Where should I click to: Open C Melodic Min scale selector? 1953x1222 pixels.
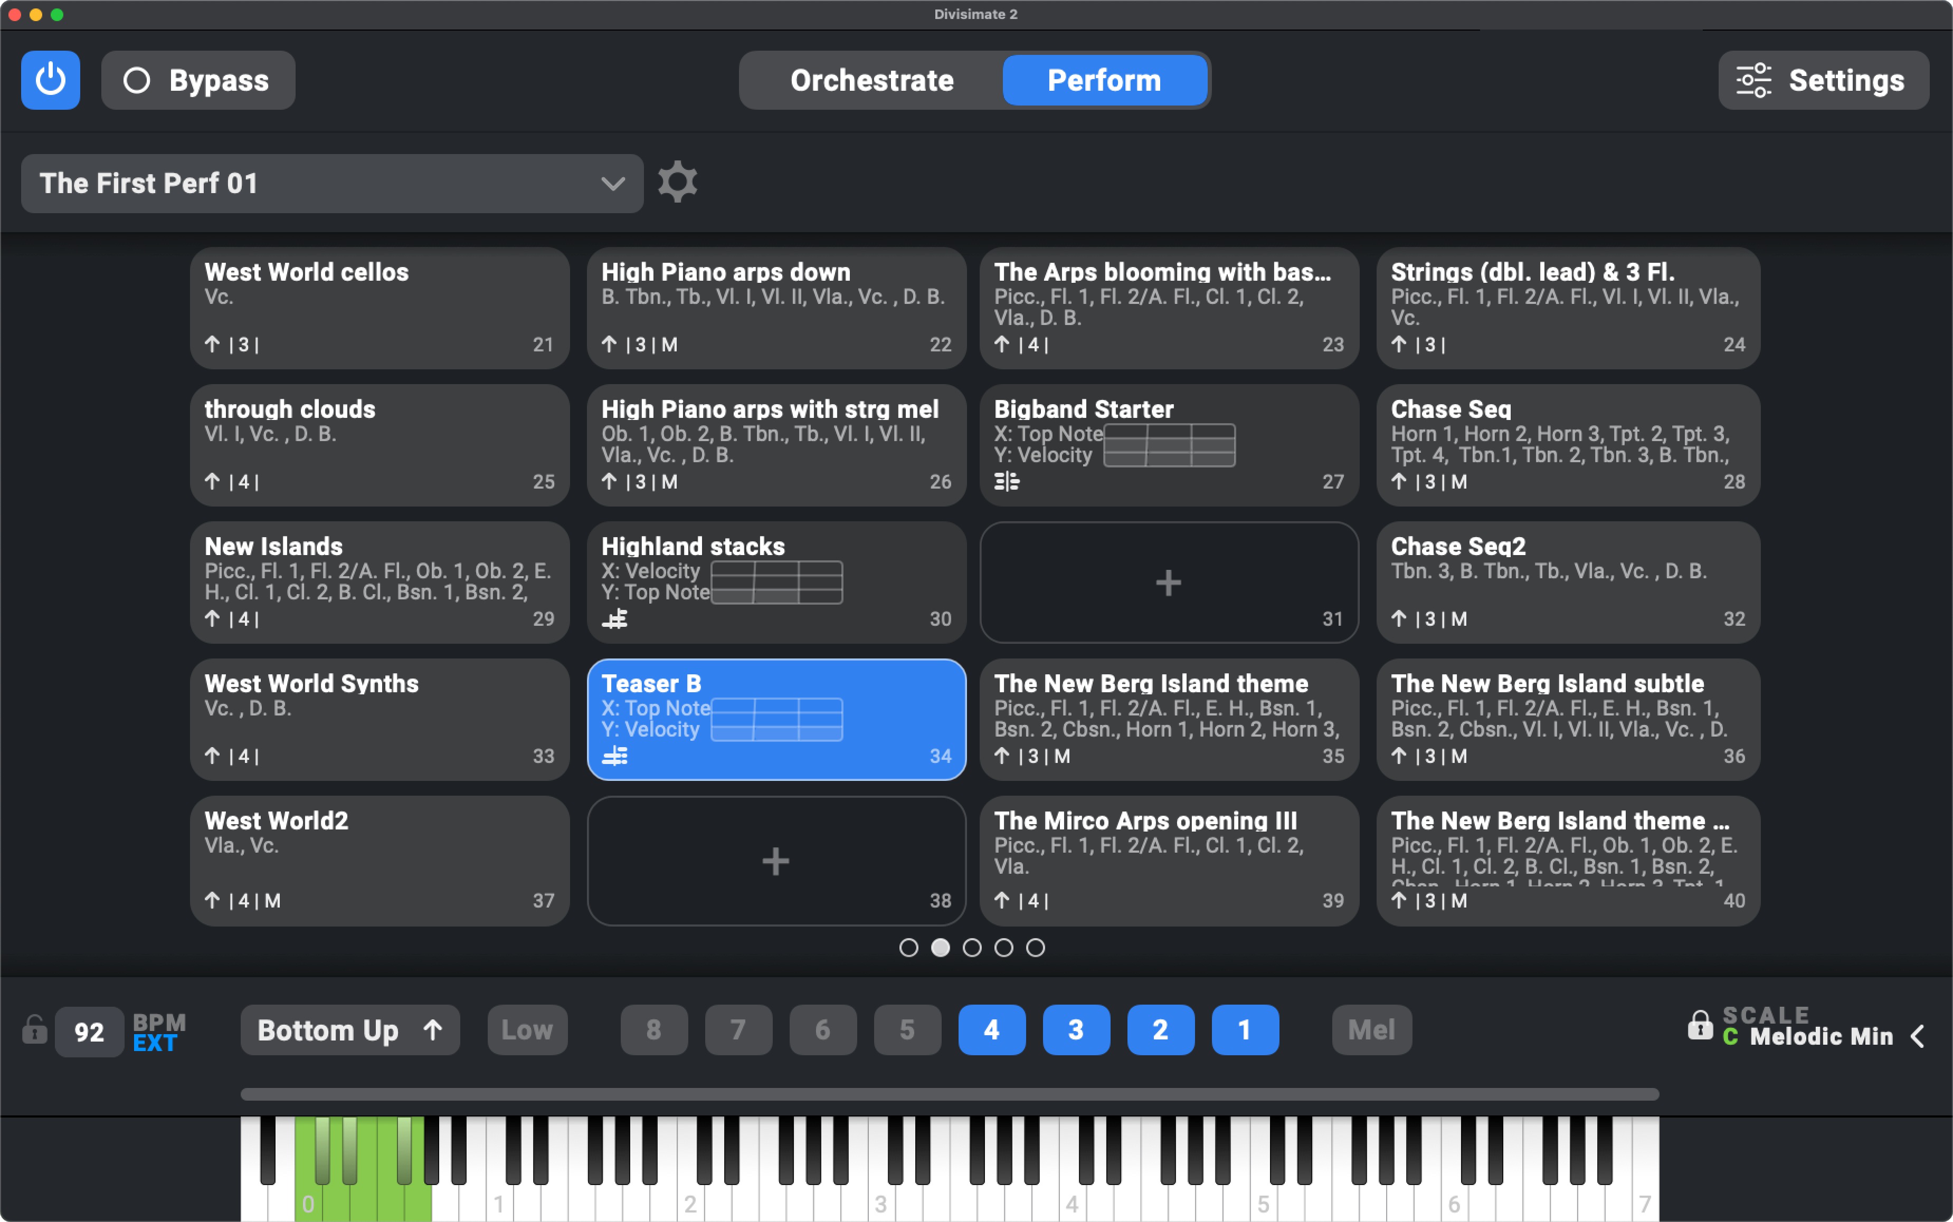(1808, 1036)
